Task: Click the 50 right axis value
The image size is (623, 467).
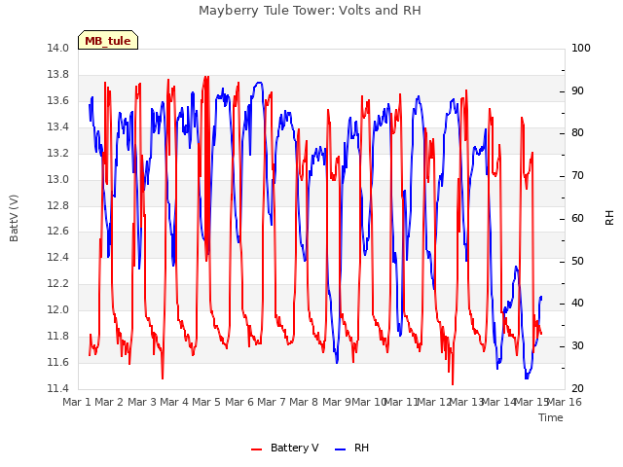Action: [577, 261]
